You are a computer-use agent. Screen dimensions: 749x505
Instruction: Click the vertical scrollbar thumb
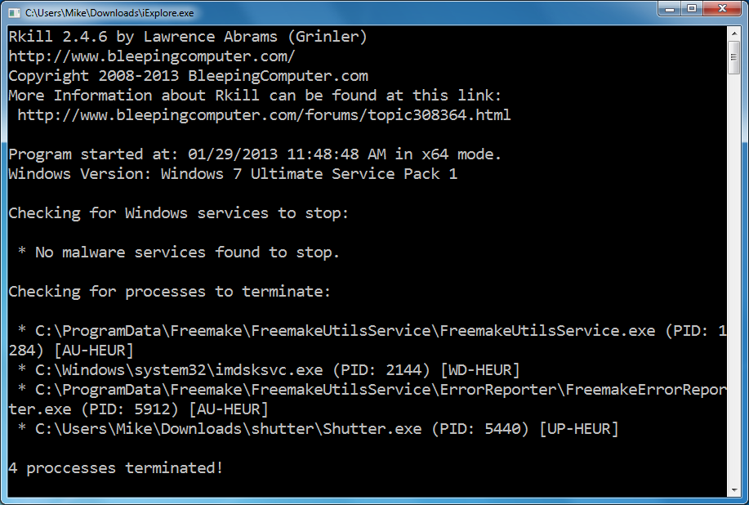(733, 57)
